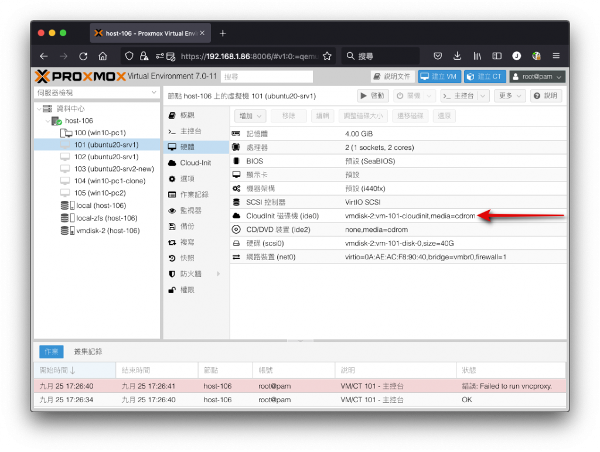Select storage vmdisk-2 (host-106)
Screen dimensions: 600x452
pyautogui.click(x=108, y=231)
